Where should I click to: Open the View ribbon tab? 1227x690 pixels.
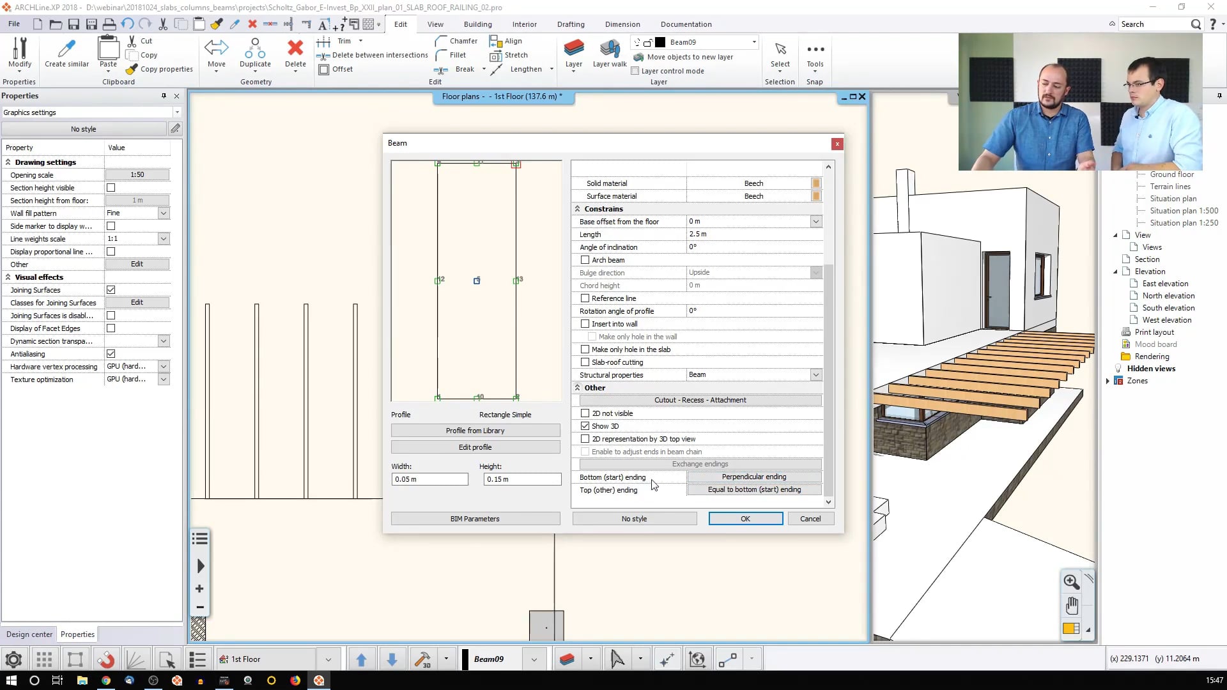(435, 24)
